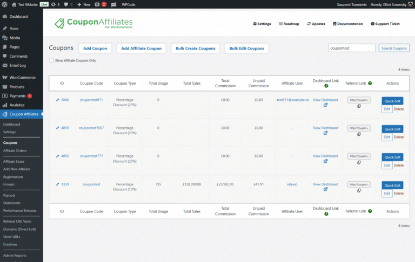Open the comments bubble icon in admin bar
415x262 pixels.
pos(66,4)
